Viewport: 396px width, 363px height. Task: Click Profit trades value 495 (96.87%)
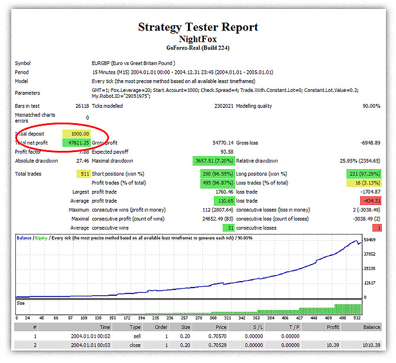217,183
